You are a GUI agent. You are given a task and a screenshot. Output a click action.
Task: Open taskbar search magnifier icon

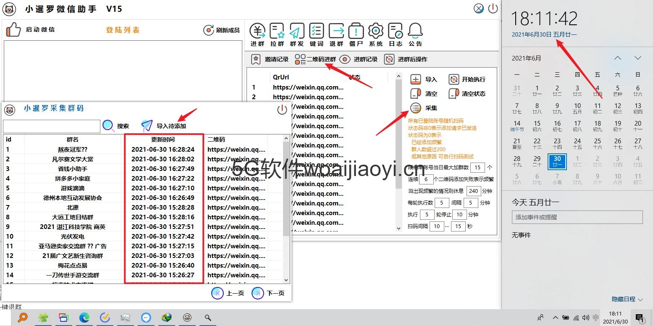click(x=207, y=318)
